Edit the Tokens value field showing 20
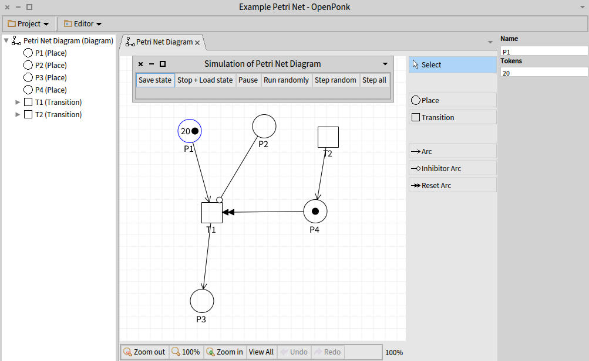 [543, 72]
